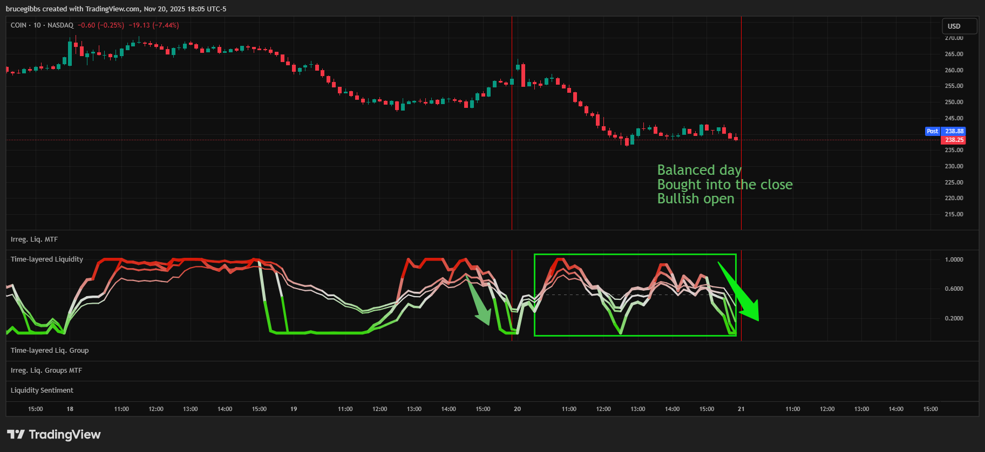Expand the Time-layered Liq. Group pane
Image resolution: width=985 pixels, height=452 pixels.
point(50,351)
